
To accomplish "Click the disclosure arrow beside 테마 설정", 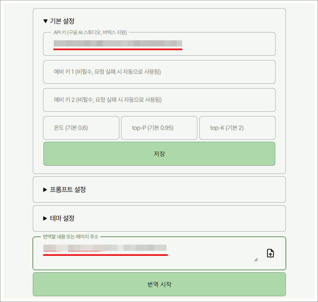I will pos(44,219).
